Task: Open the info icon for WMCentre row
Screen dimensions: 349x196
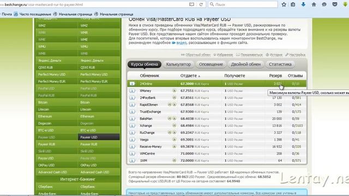Action: 132,154
